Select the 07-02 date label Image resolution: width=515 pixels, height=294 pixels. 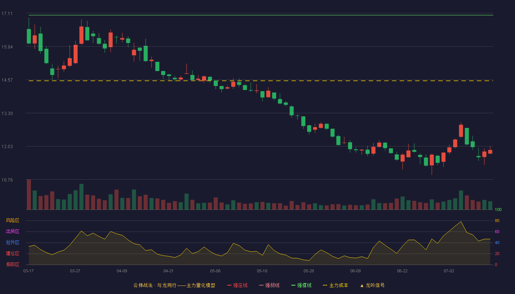[449, 271]
